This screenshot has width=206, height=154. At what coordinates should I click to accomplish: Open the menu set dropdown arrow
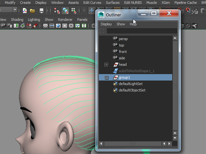tap(15, 10)
